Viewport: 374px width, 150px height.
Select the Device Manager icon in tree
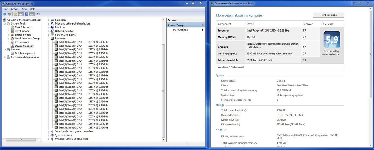pyautogui.click(x=13, y=46)
